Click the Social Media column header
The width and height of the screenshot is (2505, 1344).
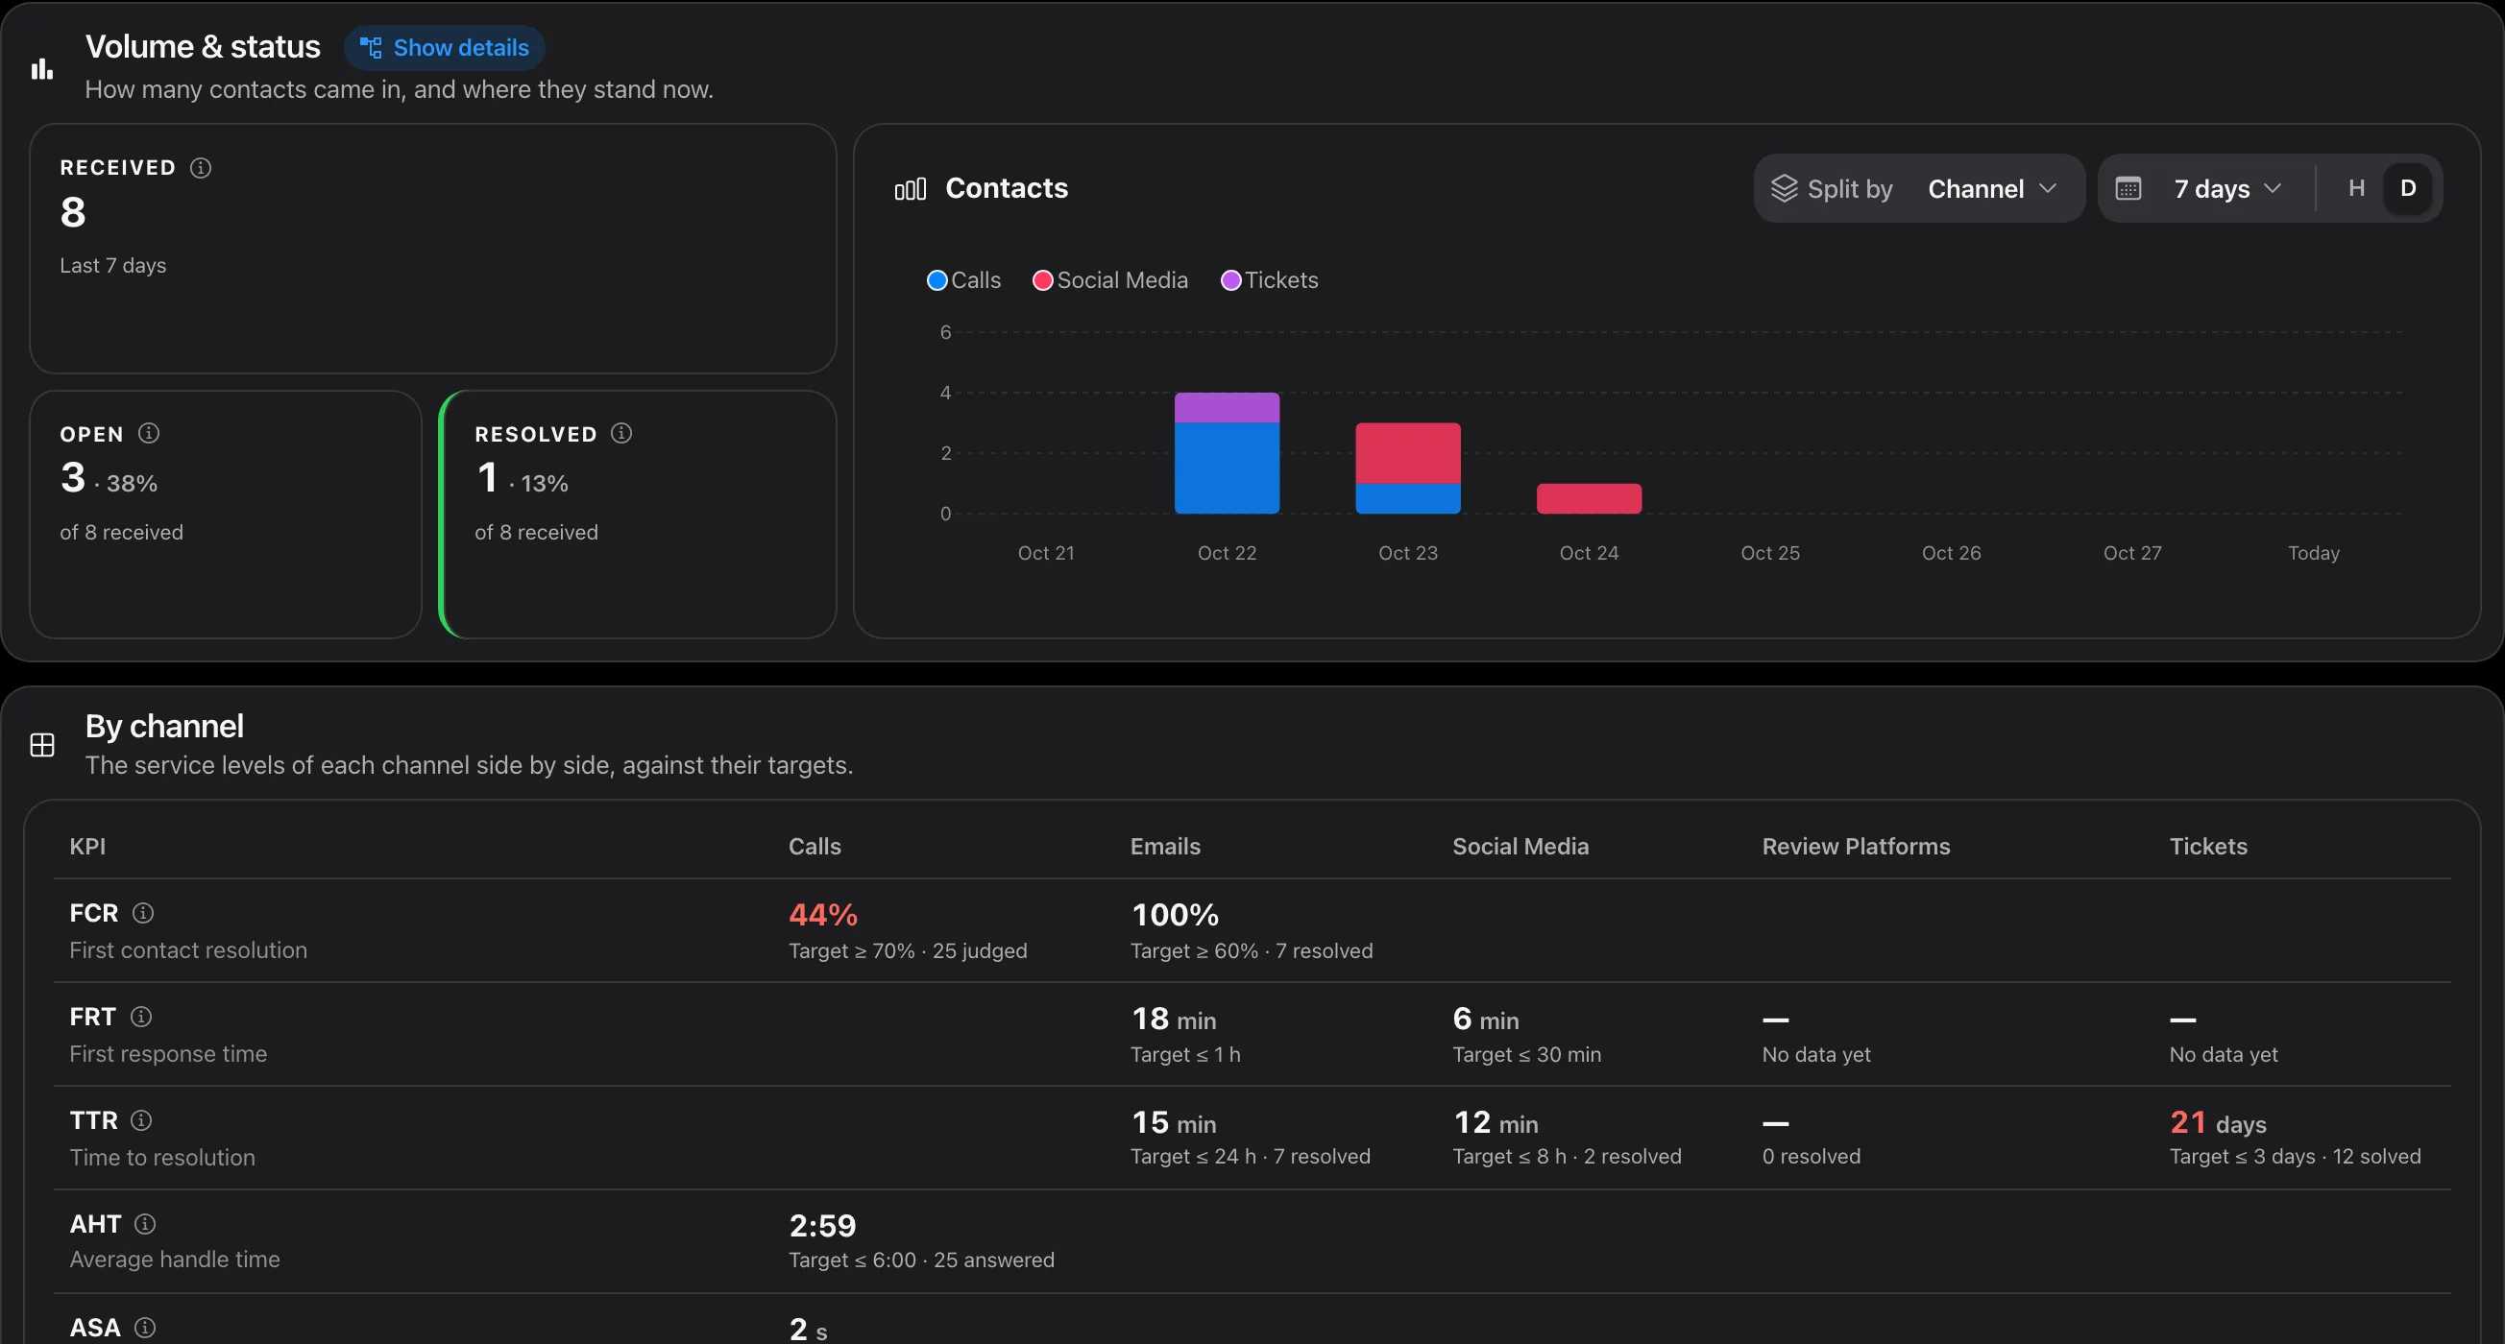pyautogui.click(x=1520, y=847)
